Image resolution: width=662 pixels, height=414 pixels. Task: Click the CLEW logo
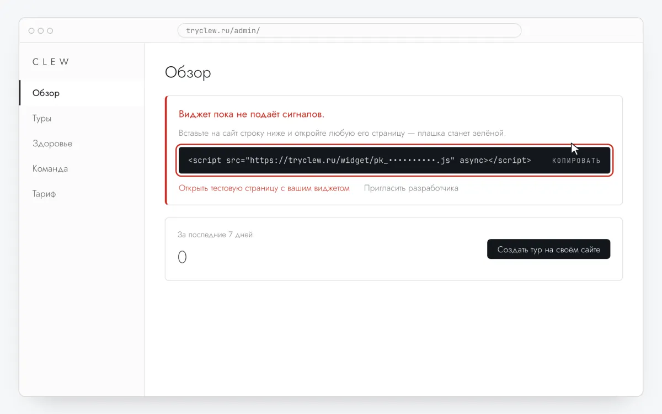(51, 62)
